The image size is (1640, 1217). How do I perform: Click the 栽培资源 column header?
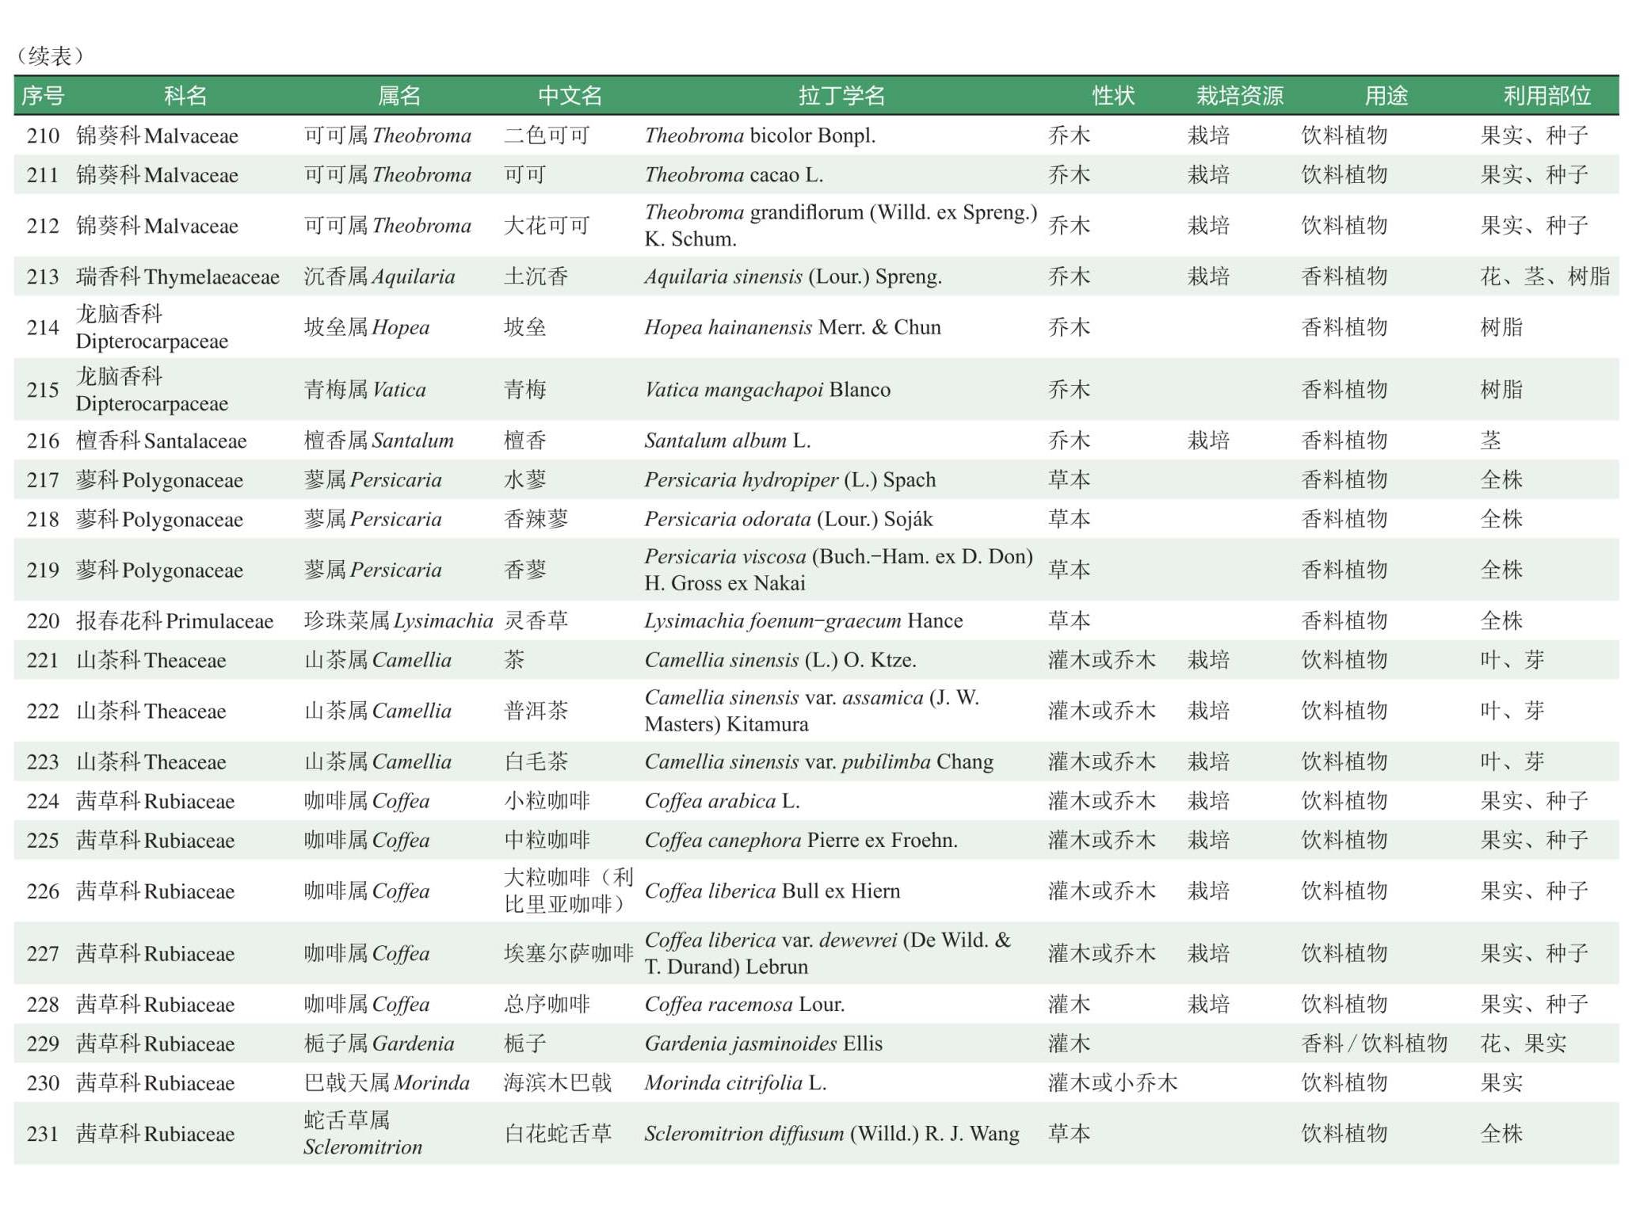pos(1239,96)
